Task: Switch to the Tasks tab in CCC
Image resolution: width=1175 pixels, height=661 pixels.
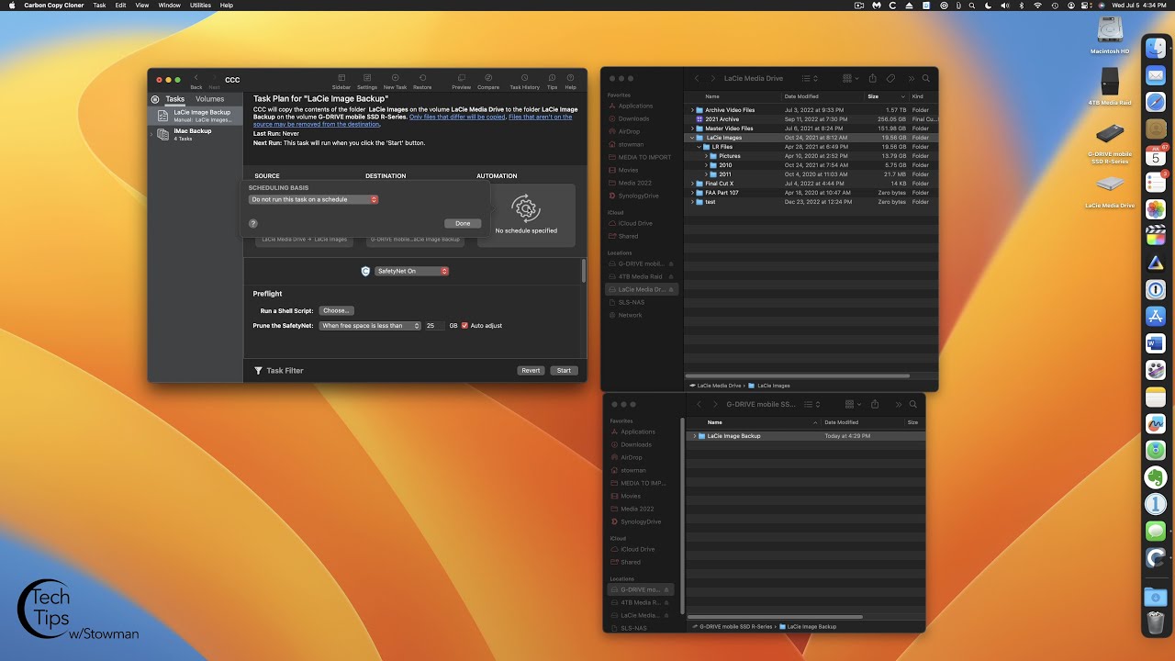Action: 174,99
